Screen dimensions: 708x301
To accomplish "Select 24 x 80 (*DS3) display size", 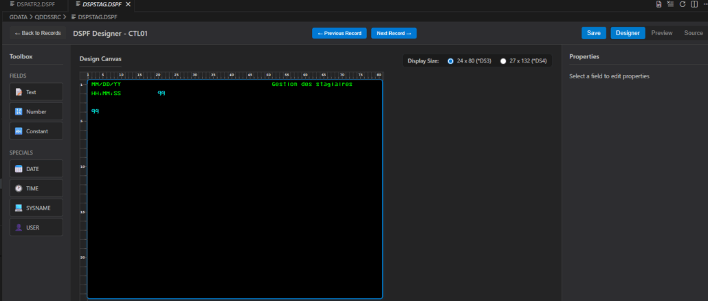I will click(x=451, y=61).
